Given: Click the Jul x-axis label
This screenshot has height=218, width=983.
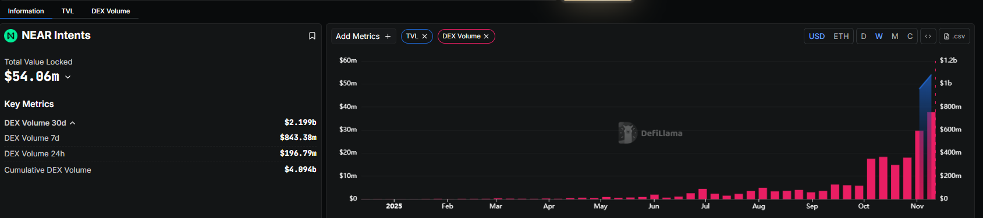Looking at the screenshot, I should 705,206.
